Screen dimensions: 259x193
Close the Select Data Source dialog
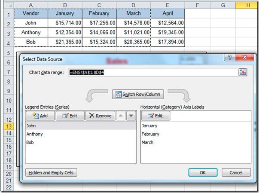(x=245, y=58)
